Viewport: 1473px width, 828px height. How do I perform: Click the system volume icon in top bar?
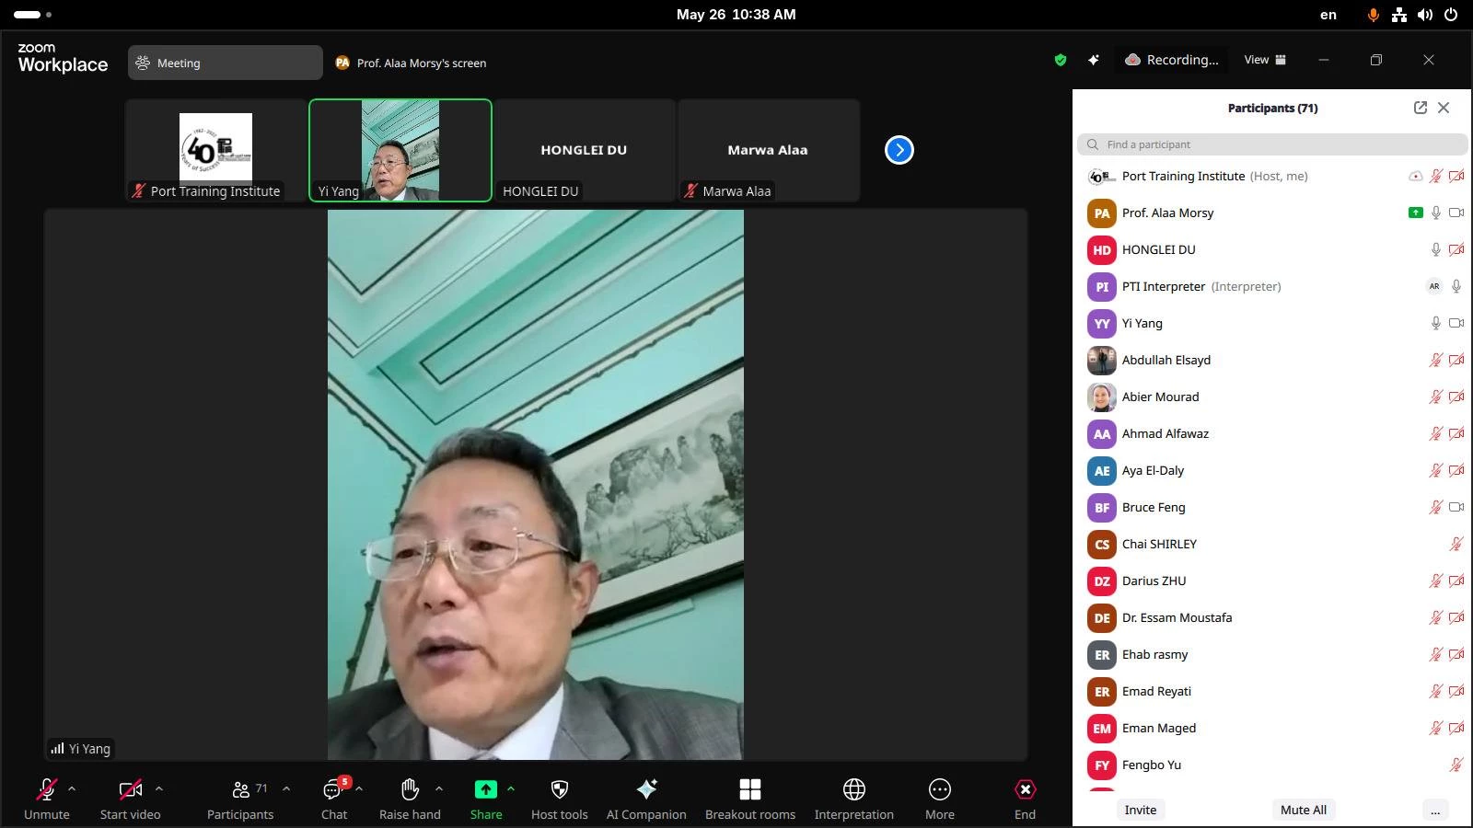[x=1425, y=15]
